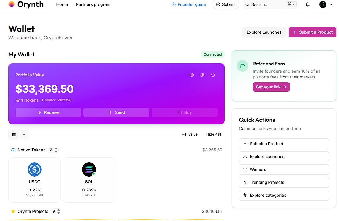The height and width of the screenshot is (221, 339).
Task: Switch to grid view
Action: tap(14, 134)
